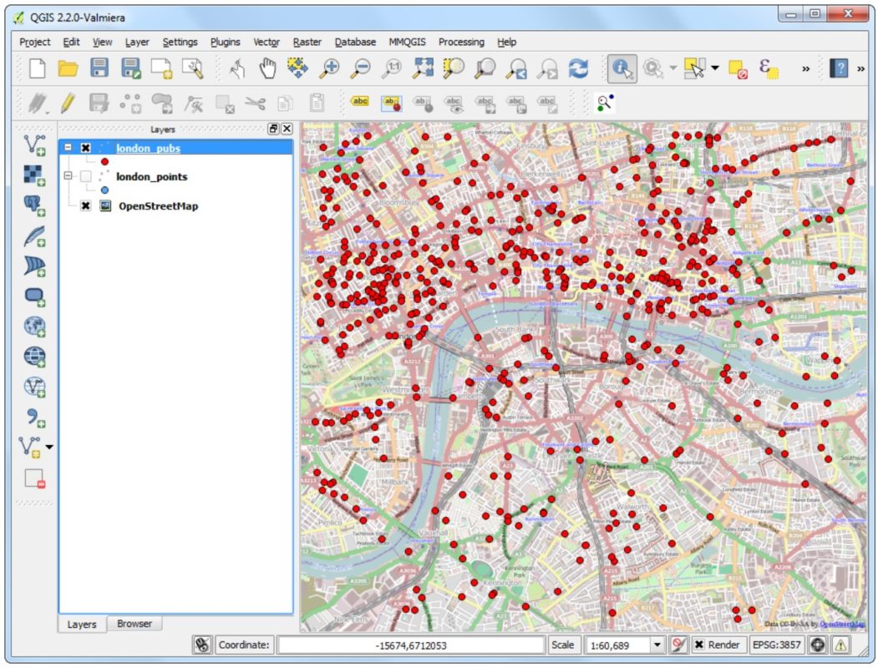
Task: Collapse the london_points layer tree
Action: point(69,177)
